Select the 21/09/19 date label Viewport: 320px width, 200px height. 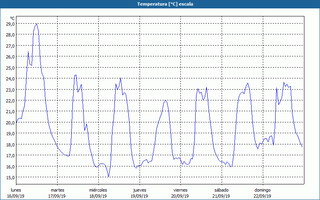[221, 196]
